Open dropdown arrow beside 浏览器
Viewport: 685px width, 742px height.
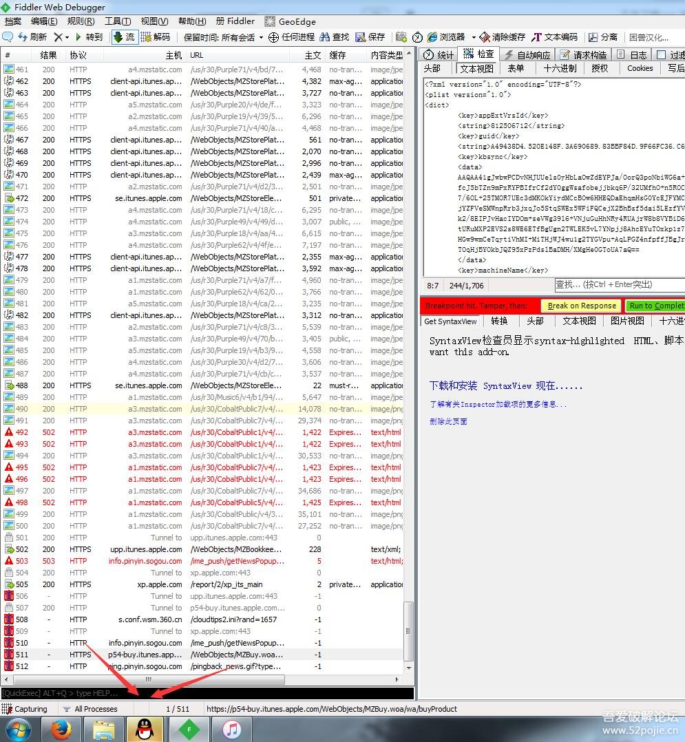click(x=474, y=37)
